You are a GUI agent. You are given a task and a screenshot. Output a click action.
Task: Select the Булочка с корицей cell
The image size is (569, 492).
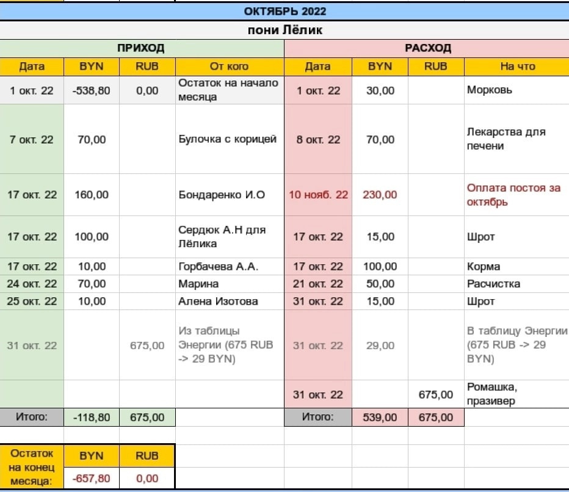coord(229,139)
